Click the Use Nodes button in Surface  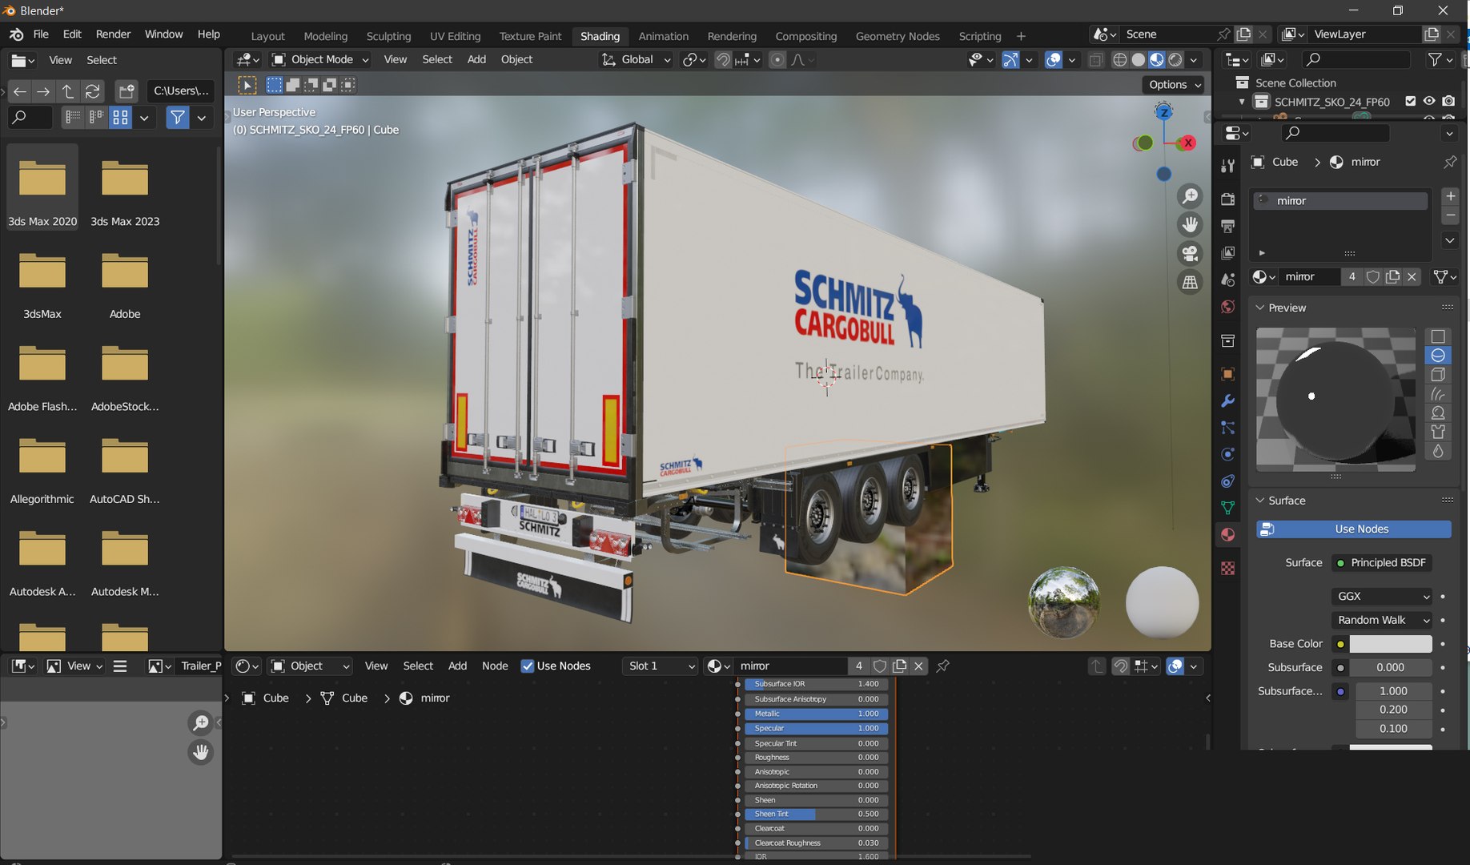[1353, 529]
